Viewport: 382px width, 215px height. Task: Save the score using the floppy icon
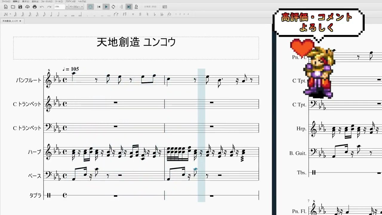pos(20,7)
